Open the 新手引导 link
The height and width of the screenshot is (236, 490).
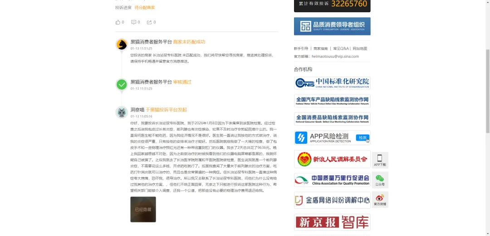coord(301,49)
